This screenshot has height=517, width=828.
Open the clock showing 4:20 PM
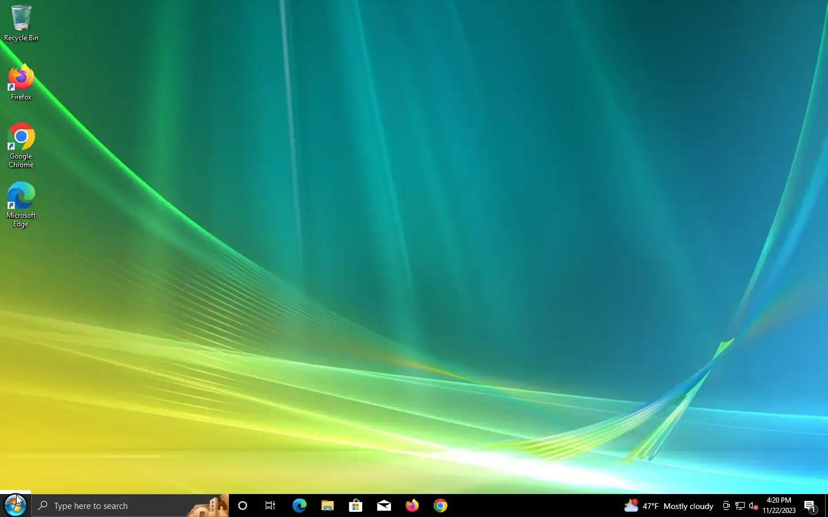pos(779,506)
